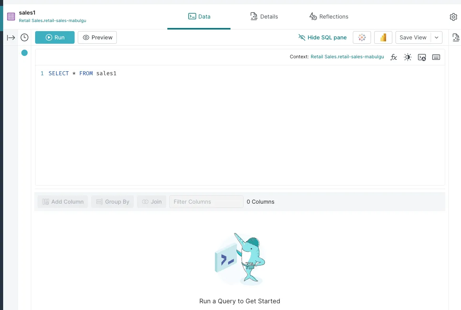Image resolution: width=461 pixels, height=310 pixels.
Task: Toggle Preview mode for the query
Action: click(97, 37)
